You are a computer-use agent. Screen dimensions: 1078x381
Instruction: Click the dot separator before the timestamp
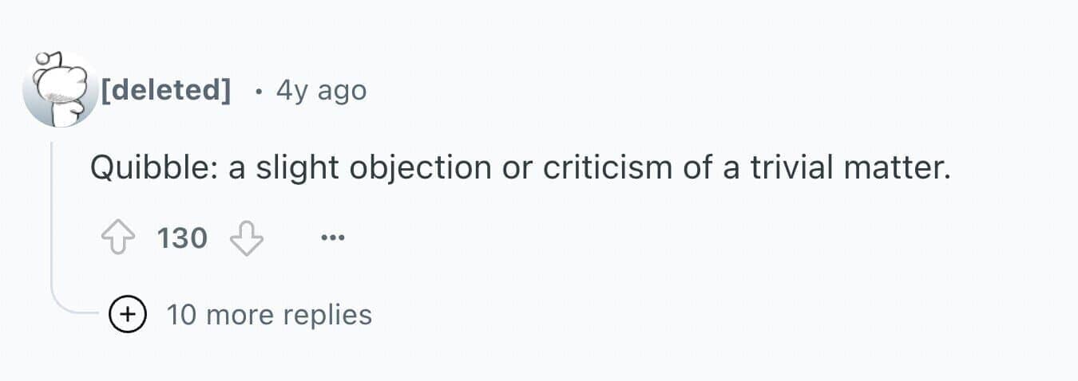[x=257, y=92]
